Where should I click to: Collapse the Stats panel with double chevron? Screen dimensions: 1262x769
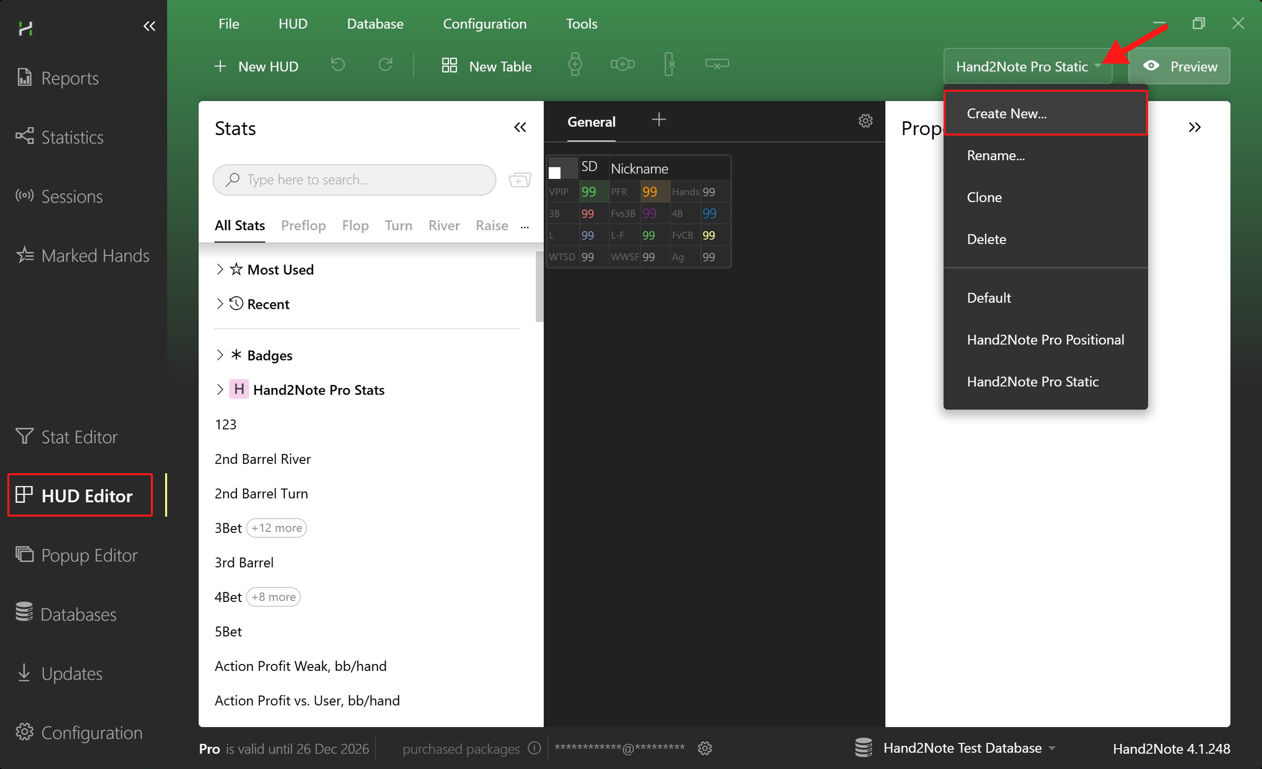click(520, 128)
